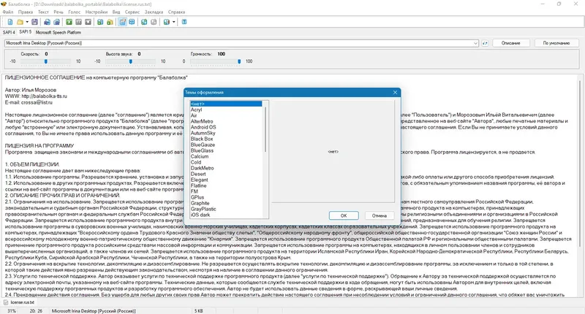Screen dimensions: 585x314
Task: Click the Save floppy disk icon
Action: point(34,22)
